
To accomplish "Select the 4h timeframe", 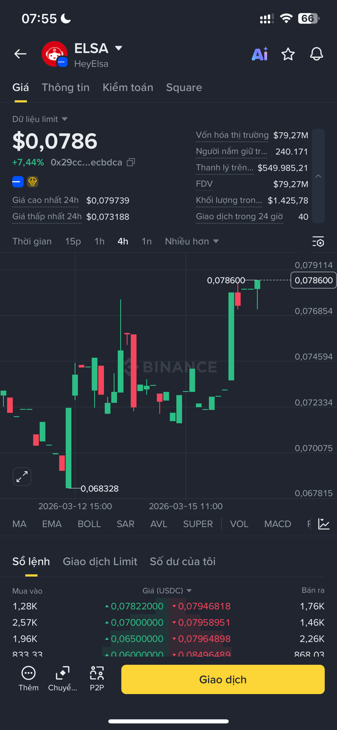I will 123,242.
